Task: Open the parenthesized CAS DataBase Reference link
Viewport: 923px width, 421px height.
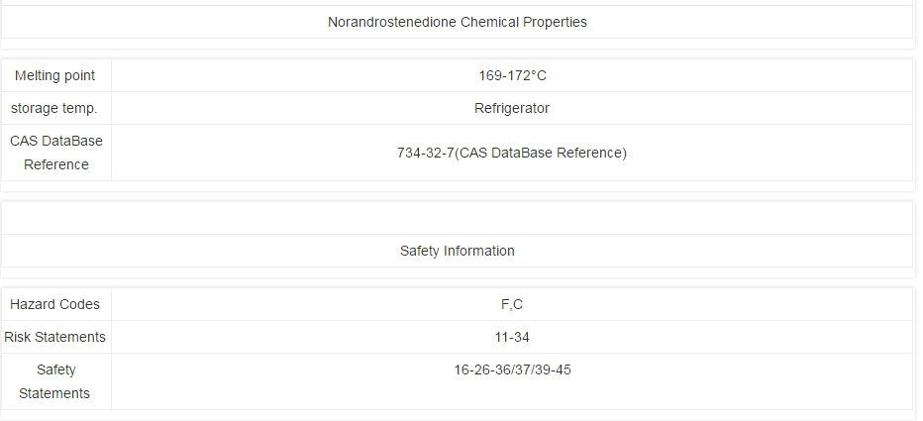Action: coord(542,153)
